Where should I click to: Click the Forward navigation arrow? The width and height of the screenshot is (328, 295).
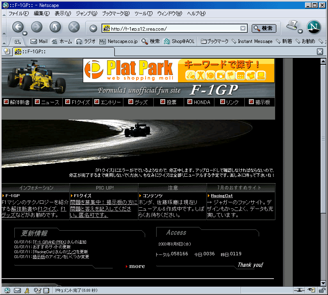point(36,27)
